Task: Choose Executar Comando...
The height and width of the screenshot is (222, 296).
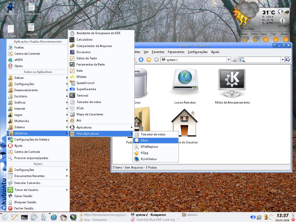Action: 38,183
